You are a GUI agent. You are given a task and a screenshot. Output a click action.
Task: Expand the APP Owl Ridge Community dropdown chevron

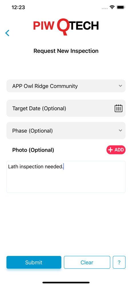pyautogui.click(x=120, y=86)
